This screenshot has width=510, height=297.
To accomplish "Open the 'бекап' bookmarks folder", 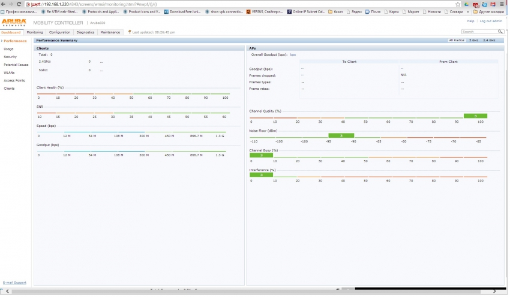I will coord(337,12).
